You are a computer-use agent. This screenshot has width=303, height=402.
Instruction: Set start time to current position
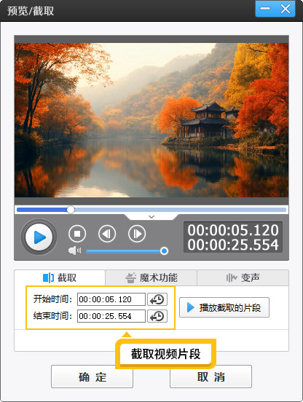[x=157, y=299]
